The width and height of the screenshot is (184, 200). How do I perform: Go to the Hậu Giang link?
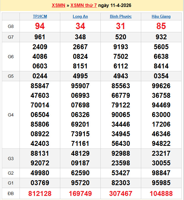click(161, 17)
